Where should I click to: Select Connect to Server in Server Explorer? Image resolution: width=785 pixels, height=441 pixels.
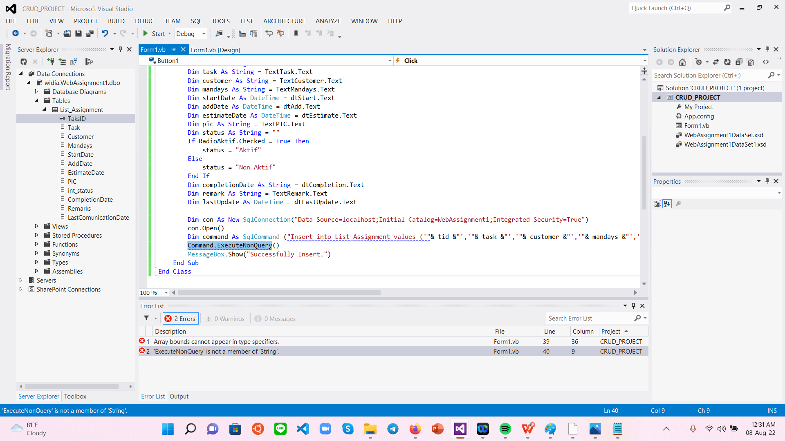click(x=62, y=62)
